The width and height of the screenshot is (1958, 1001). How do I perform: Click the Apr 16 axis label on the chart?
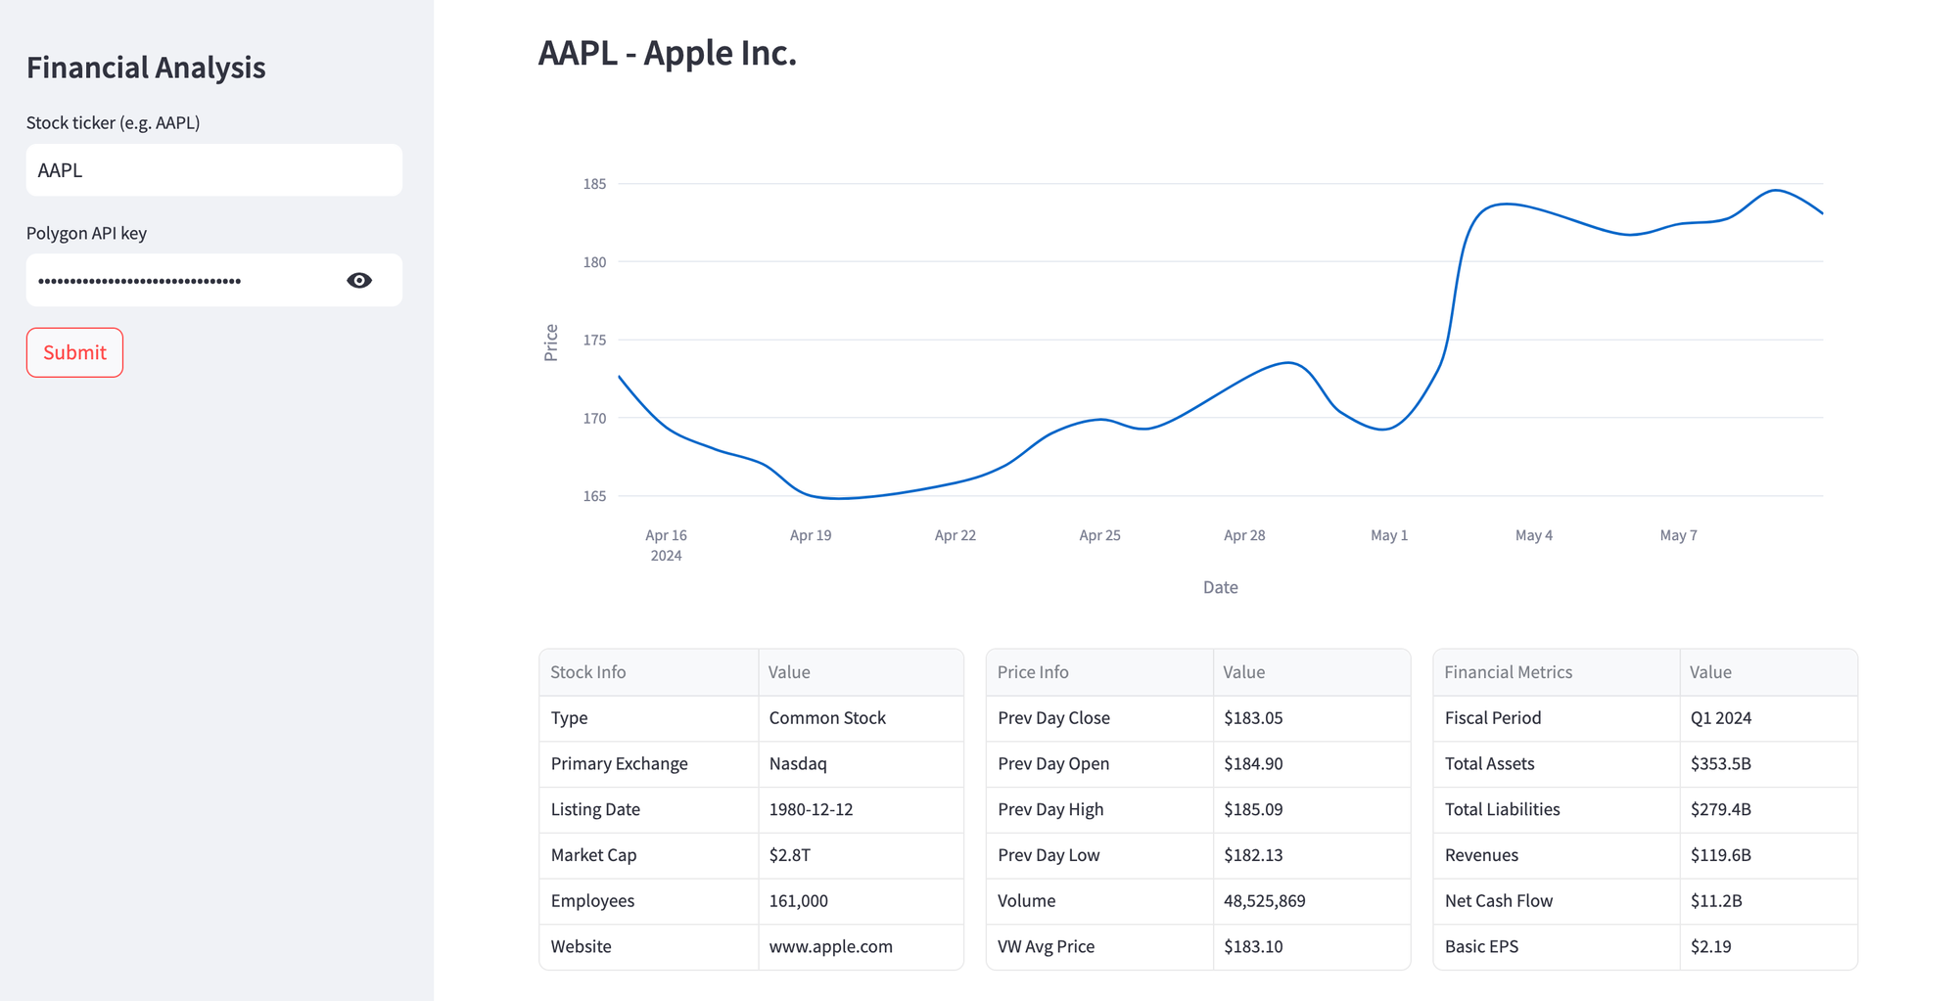coord(667,535)
